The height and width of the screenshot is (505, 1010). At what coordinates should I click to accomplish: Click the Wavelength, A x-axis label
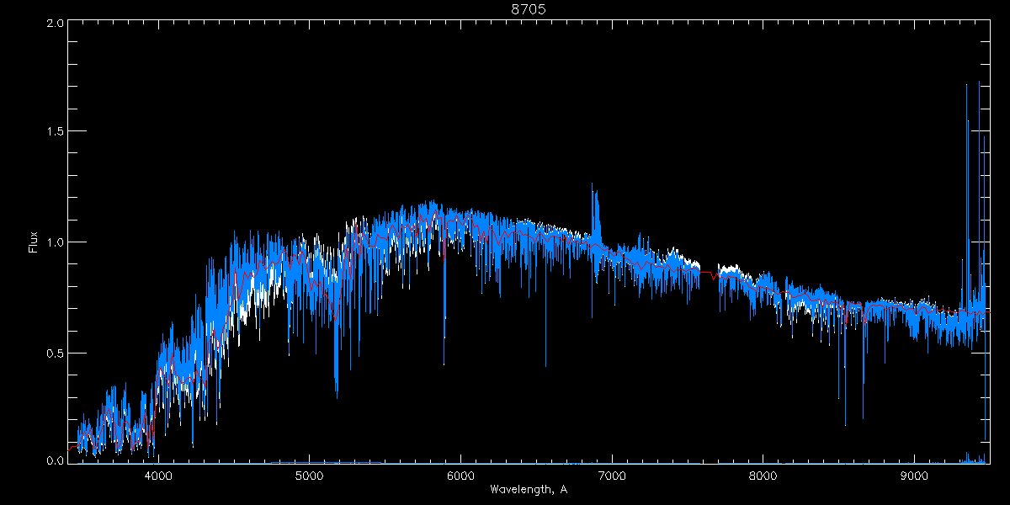[x=528, y=490]
